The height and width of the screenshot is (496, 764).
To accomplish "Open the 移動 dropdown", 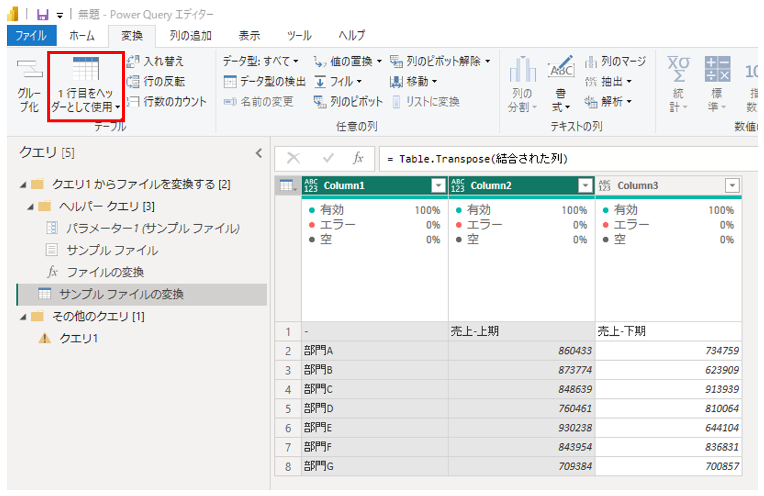I will (414, 82).
